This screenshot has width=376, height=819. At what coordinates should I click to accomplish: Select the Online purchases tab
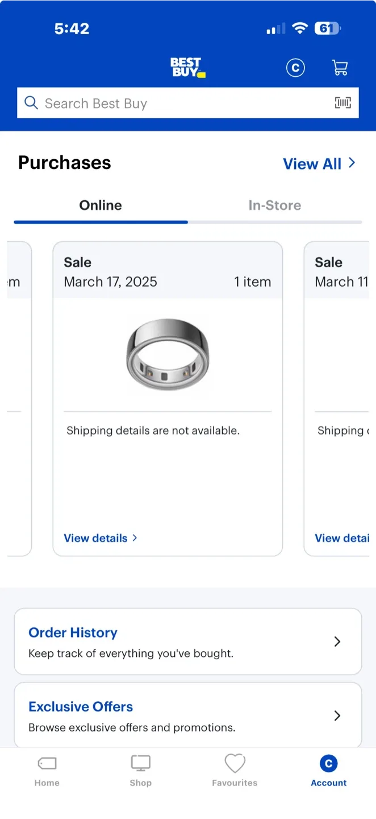coord(101,205)
